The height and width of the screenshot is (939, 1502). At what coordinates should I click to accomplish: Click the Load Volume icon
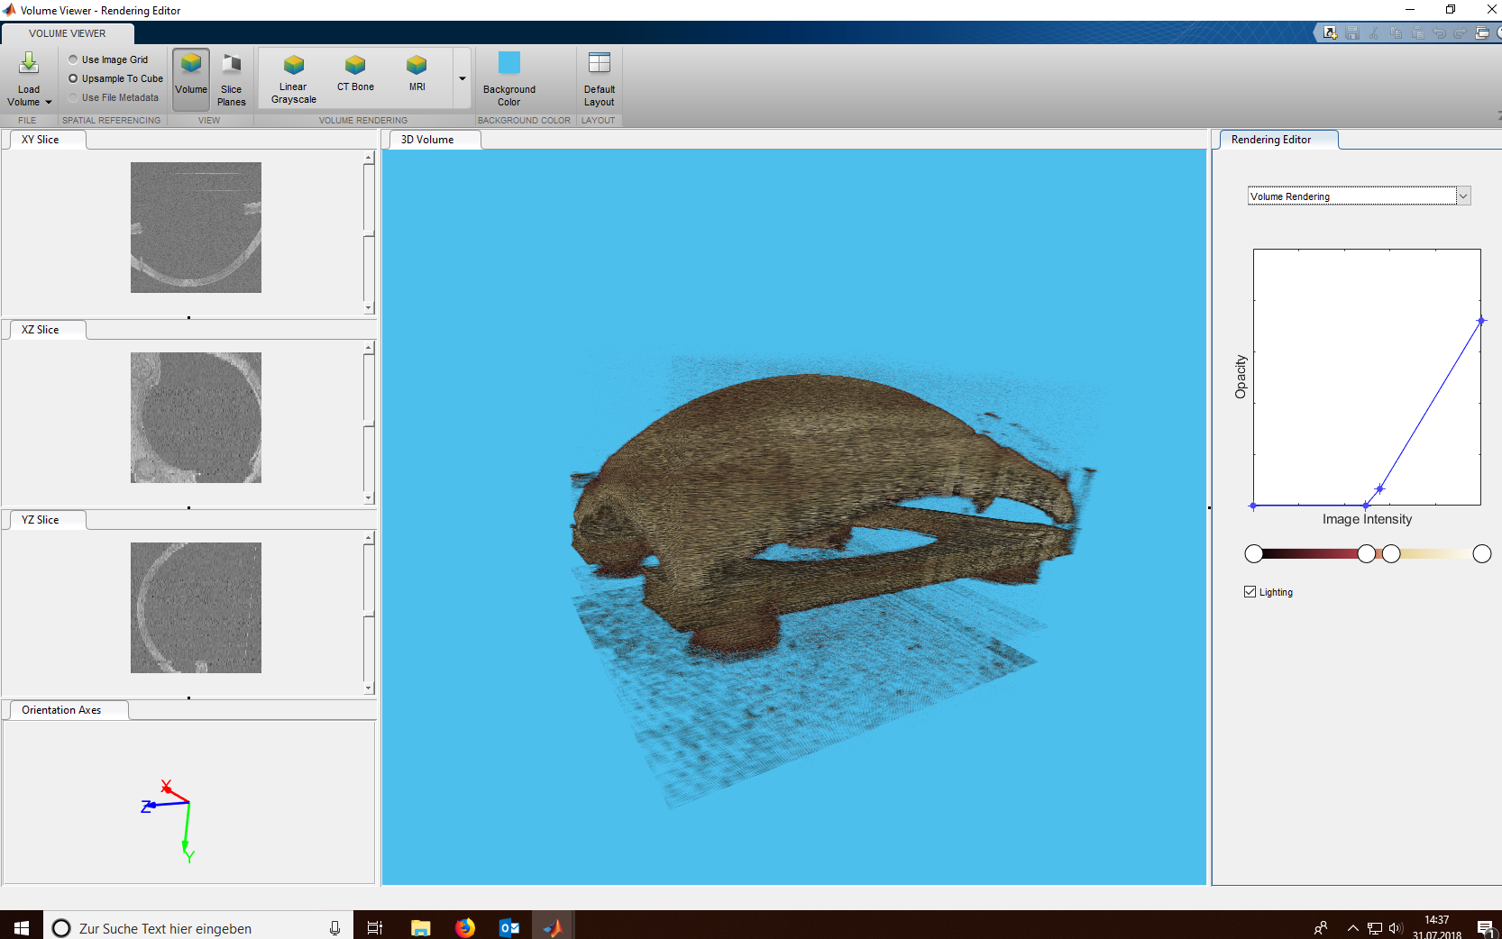(x=29, y=64)
